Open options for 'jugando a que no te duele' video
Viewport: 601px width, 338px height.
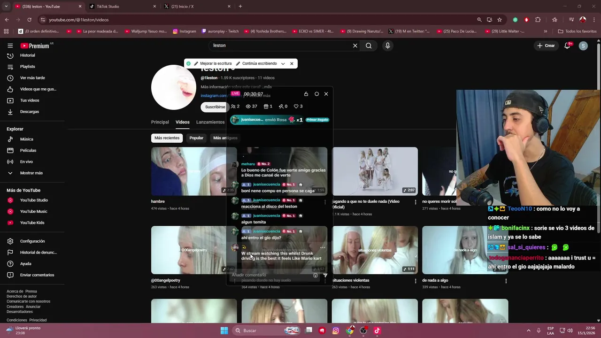point(415,202)
